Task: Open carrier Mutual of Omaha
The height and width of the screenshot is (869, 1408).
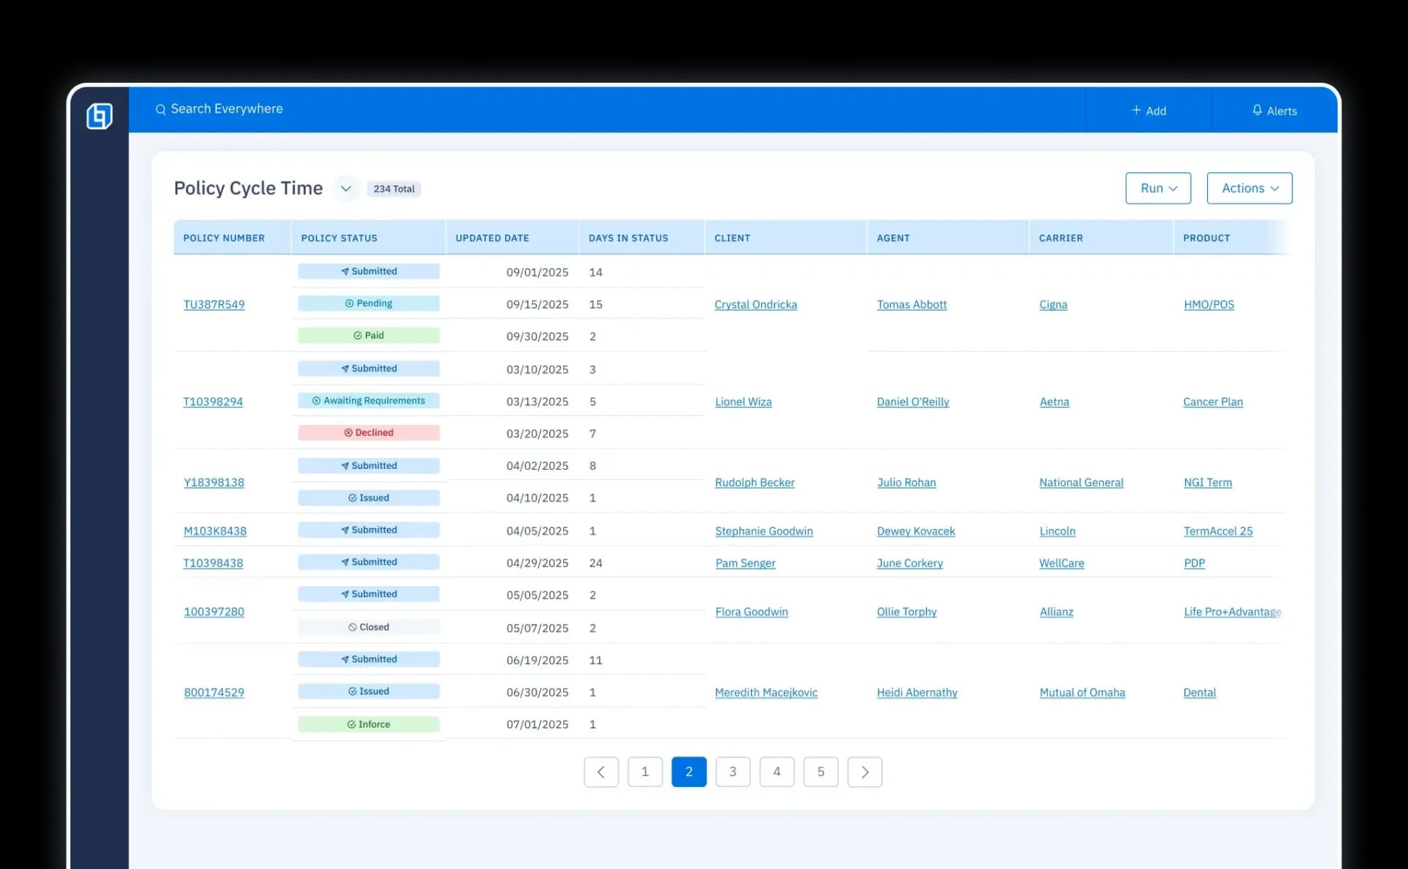Action: point(1082,692)
